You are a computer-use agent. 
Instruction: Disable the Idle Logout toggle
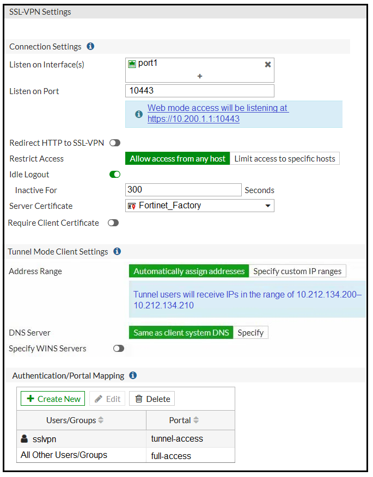115,174
